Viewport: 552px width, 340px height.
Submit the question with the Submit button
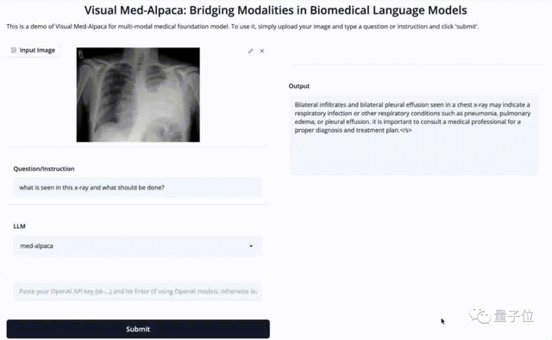coord(138,329)
